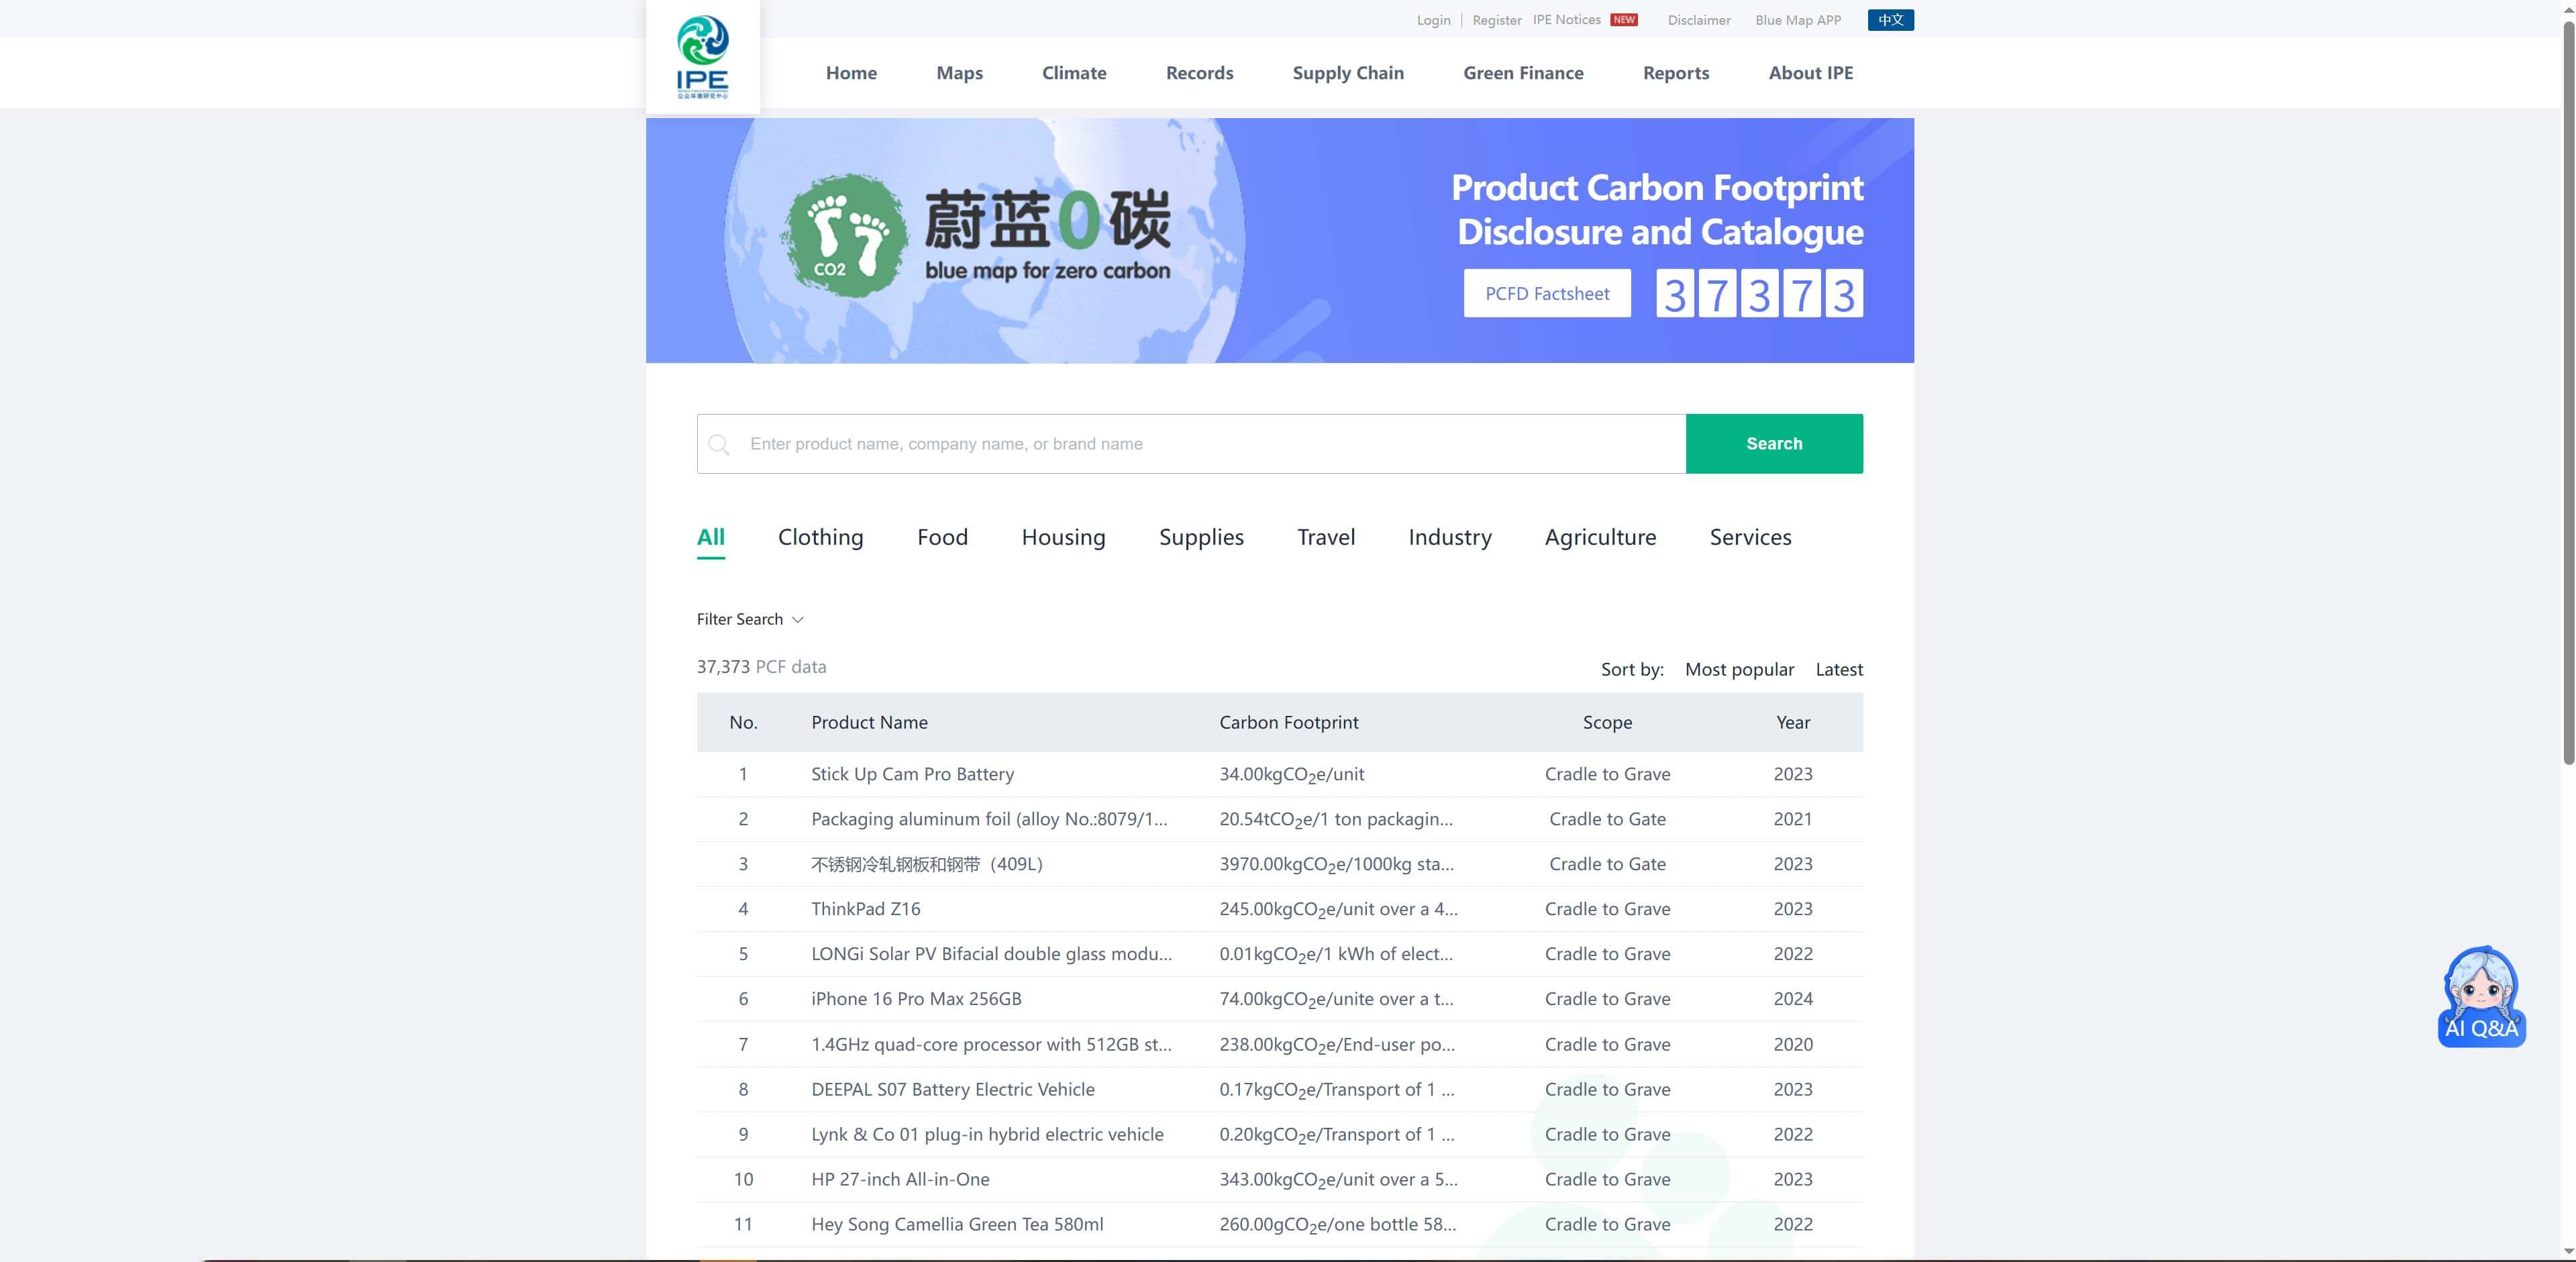Click the Carbon Footprint column header
The width and height of the screenshot is (2576, 1262).
pos(1288,722)
